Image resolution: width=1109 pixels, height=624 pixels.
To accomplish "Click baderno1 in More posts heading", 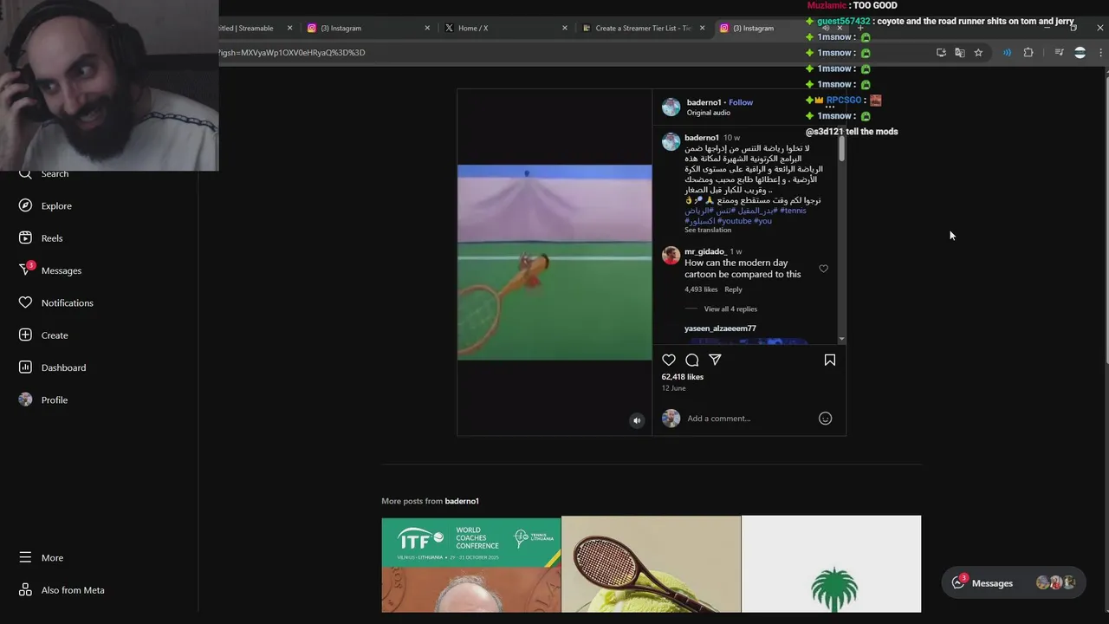I will click(x=462, y=501).
